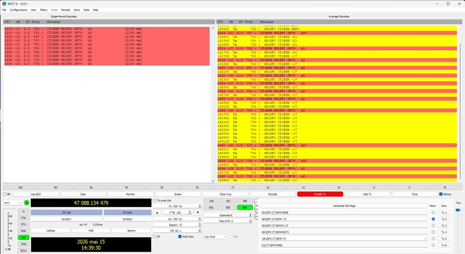Open the File menu
Screen dimensions: 465x254
point(4,10)
